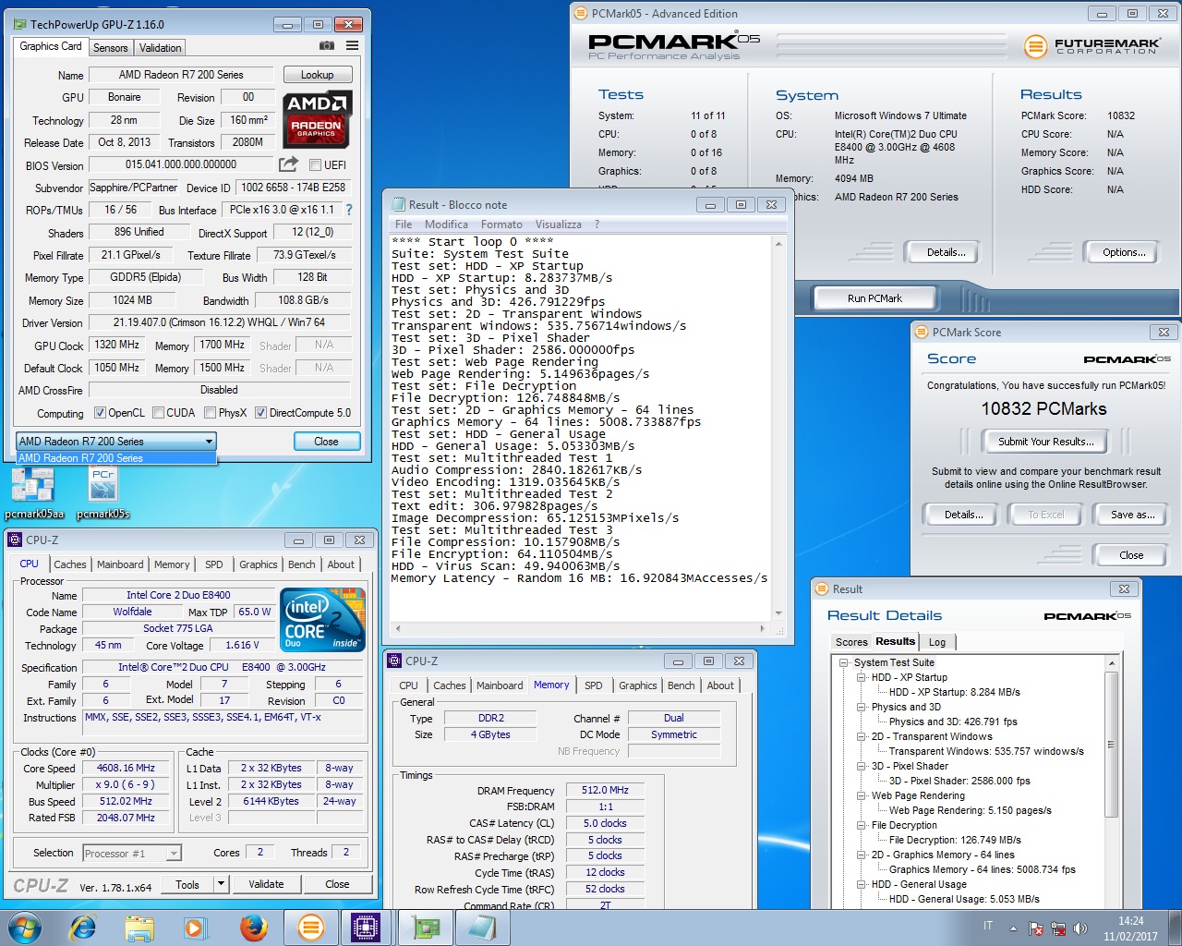This screenshot has height=946, width=1182.
Task: Click the Notepad icon in the Result title bar
Action: tap(399, 204)
